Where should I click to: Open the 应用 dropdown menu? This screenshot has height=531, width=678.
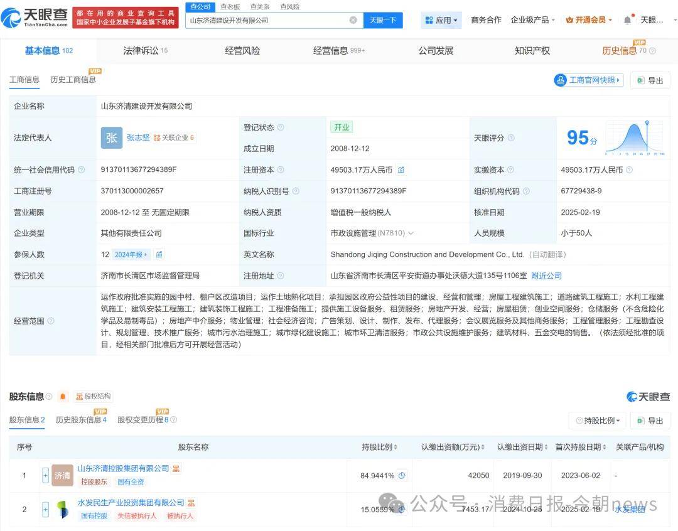pos(441,20)
